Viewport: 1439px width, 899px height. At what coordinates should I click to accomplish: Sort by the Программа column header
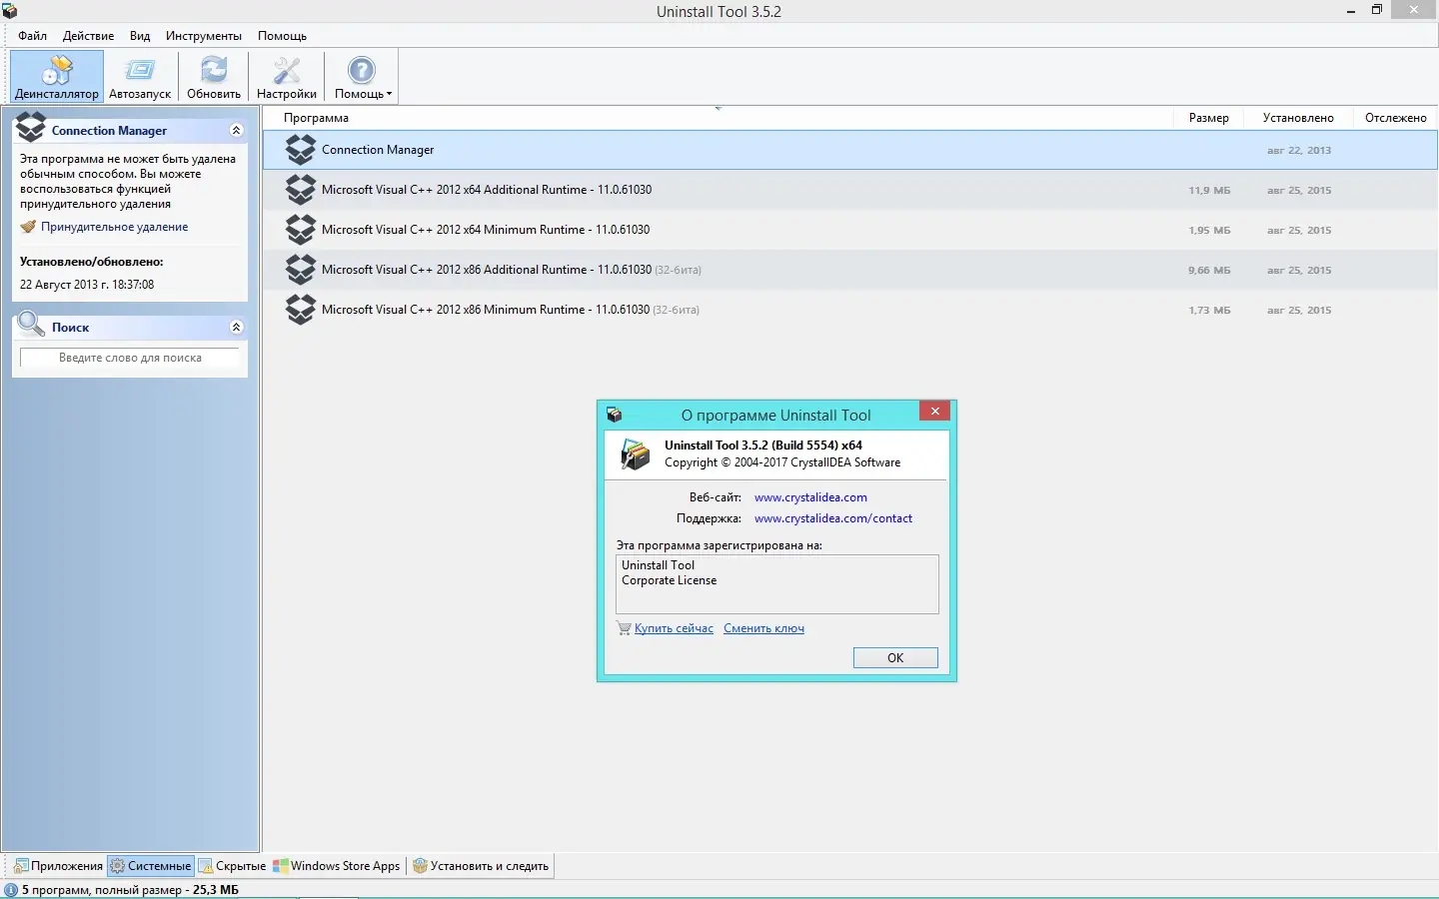click(718, 118)
